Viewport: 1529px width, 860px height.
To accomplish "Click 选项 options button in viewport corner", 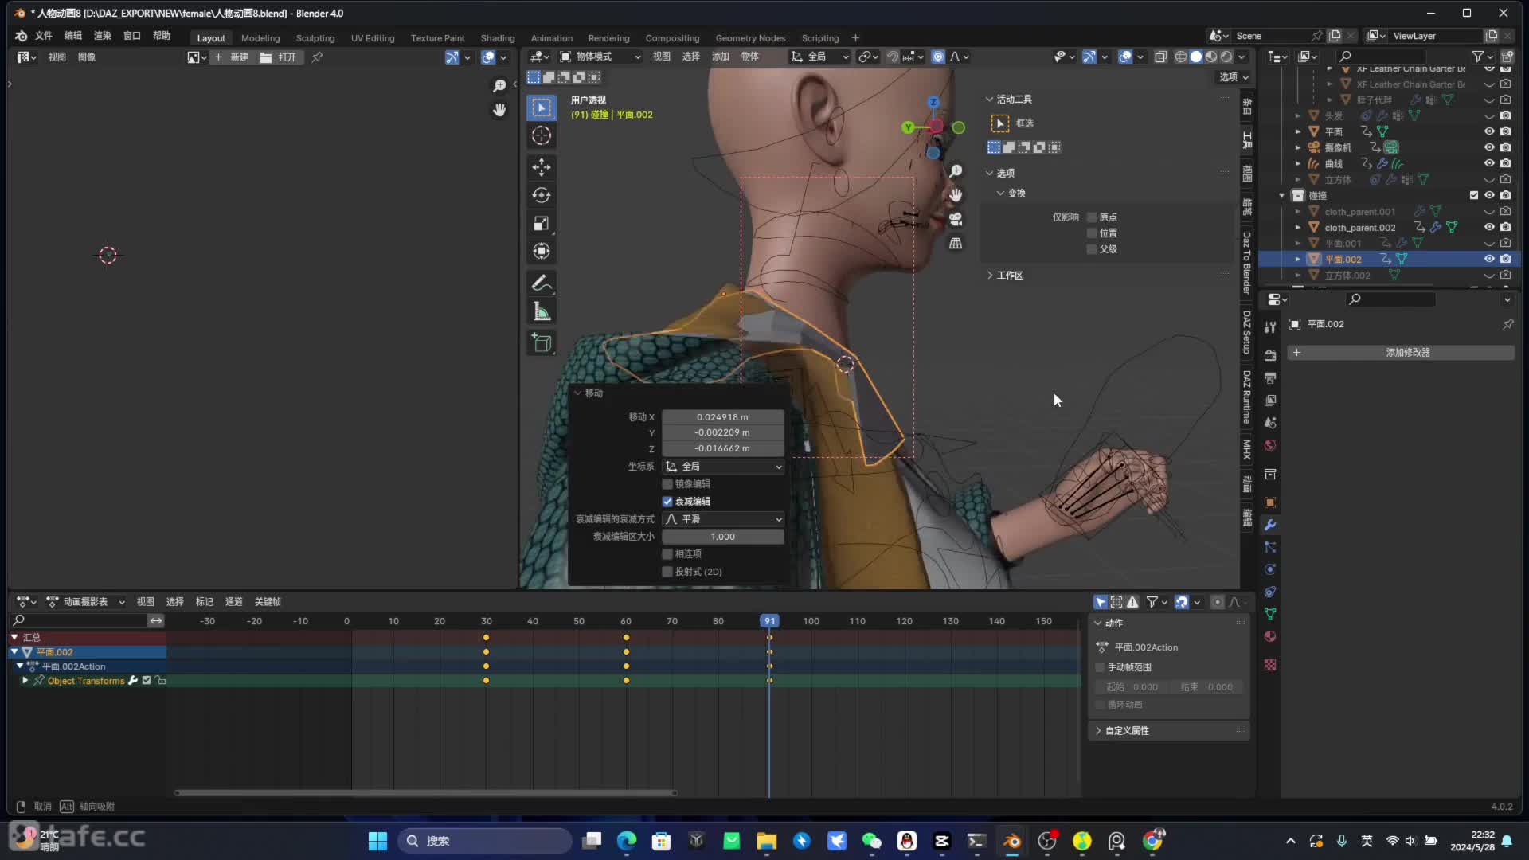I will pyautogui.click(x=1234, y=77).
